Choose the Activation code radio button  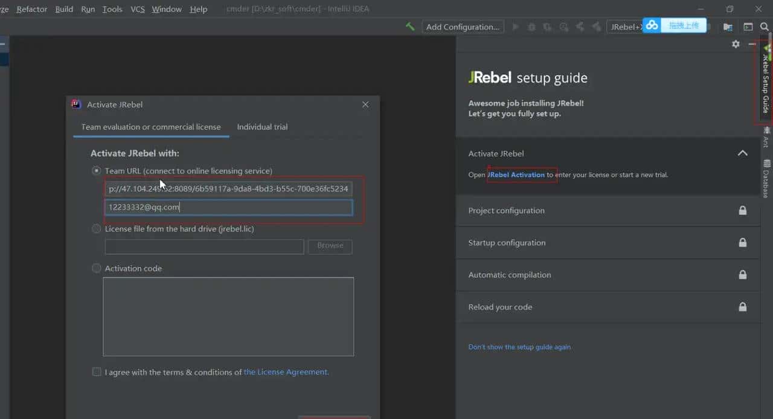(x=97, y=268)
